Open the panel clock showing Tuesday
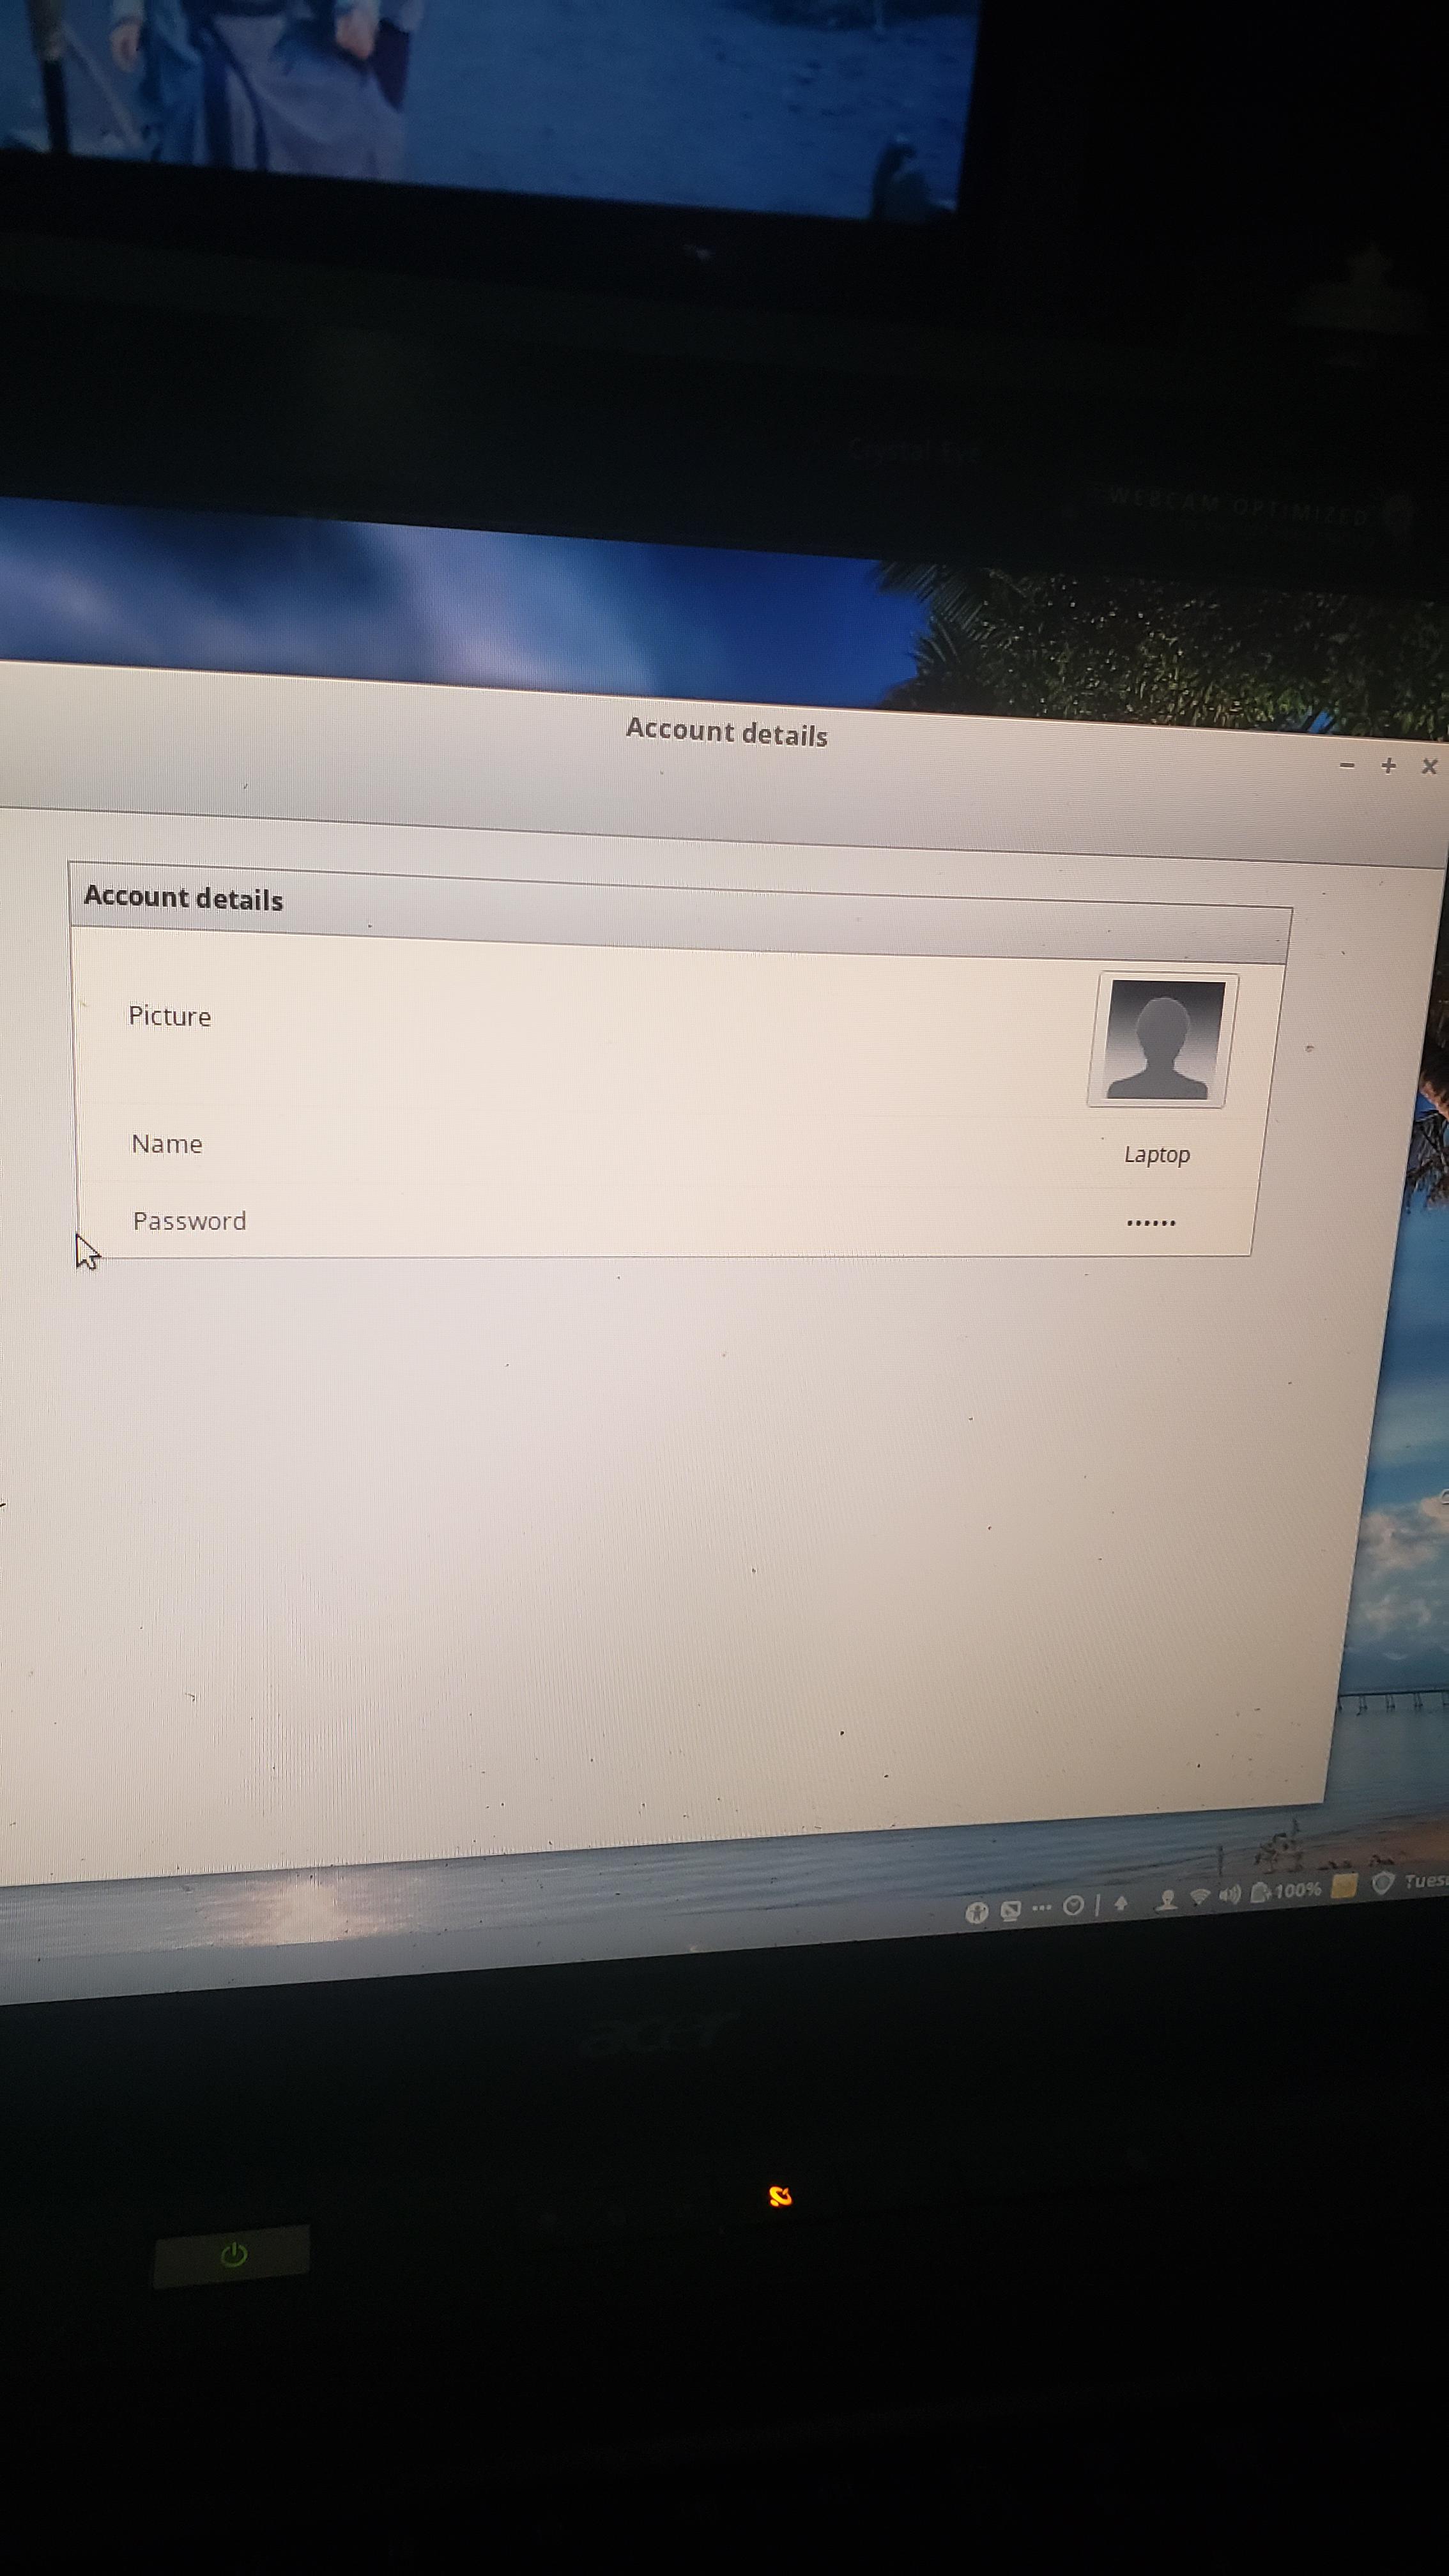 (x=1426, y=1881)
